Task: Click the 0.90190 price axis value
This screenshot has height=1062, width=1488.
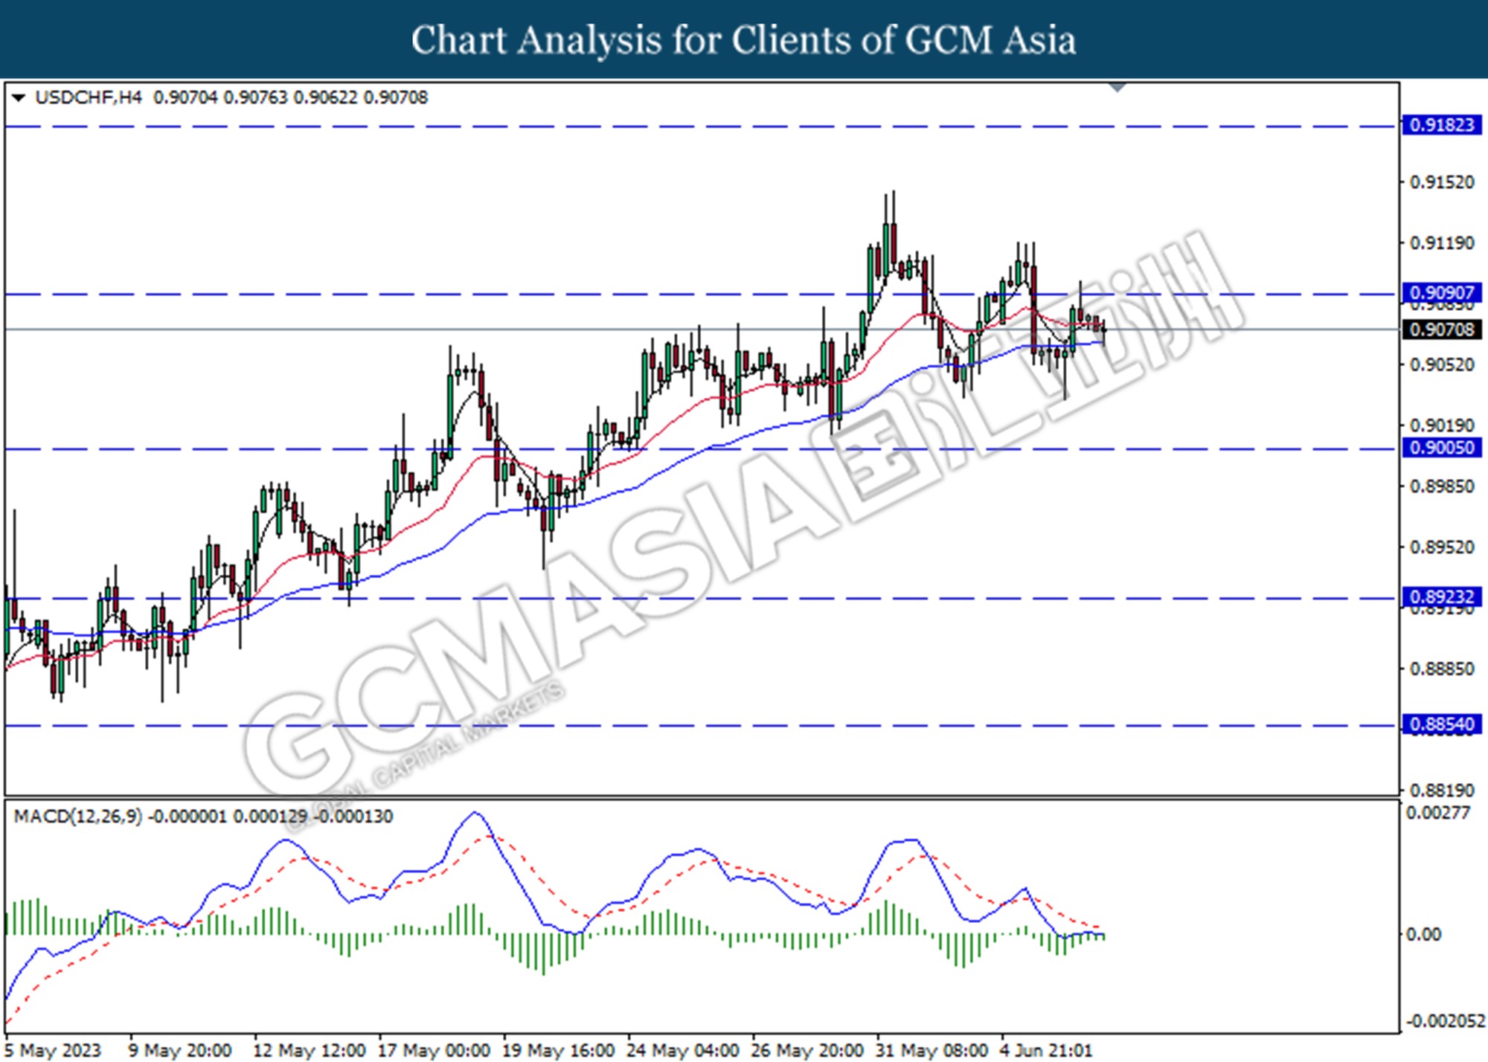Action: coord(1442,425)
